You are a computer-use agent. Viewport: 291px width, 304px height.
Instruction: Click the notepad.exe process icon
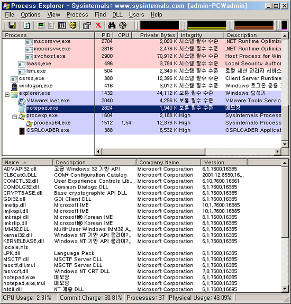pyautogui.click(x=22, y=109)
